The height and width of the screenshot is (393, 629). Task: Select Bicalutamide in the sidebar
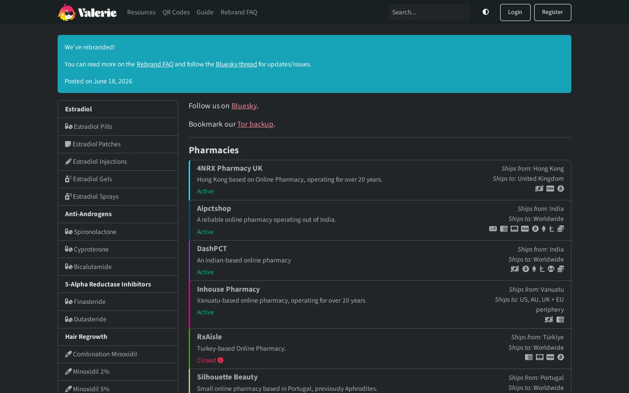click(118, 267)
